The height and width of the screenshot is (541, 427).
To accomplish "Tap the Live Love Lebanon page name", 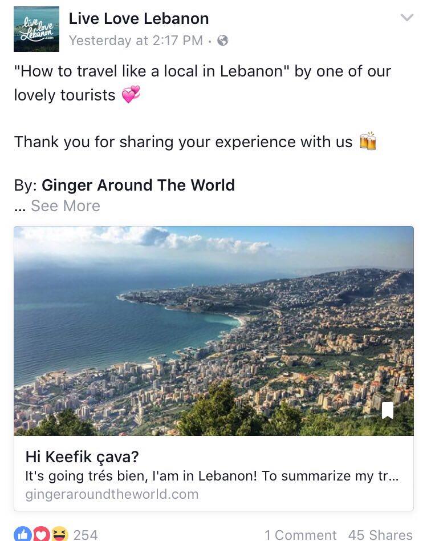I will pyautogui.click(x=139, y=19).
